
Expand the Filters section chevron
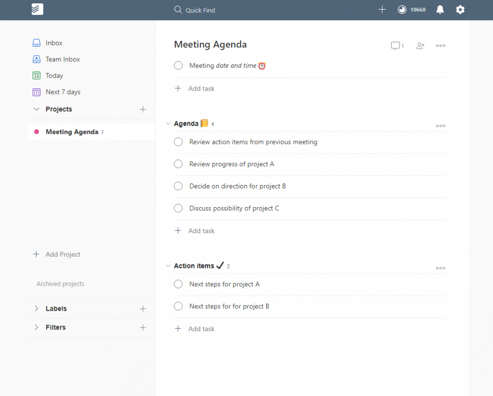click(37, 328)
